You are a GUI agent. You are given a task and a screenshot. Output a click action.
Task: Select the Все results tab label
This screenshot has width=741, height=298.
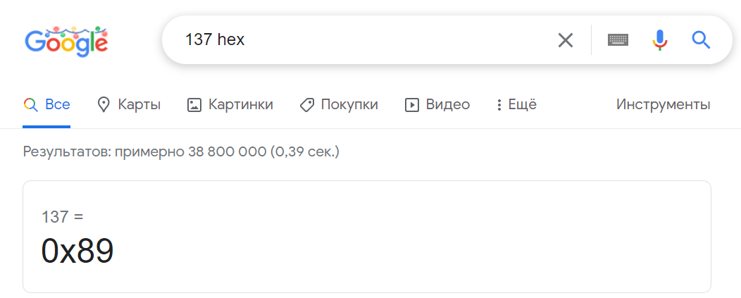58,105
